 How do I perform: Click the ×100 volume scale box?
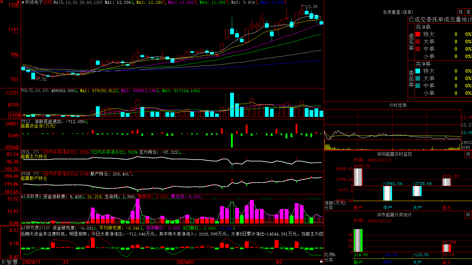pyautogui.click(x=14, y=115)
